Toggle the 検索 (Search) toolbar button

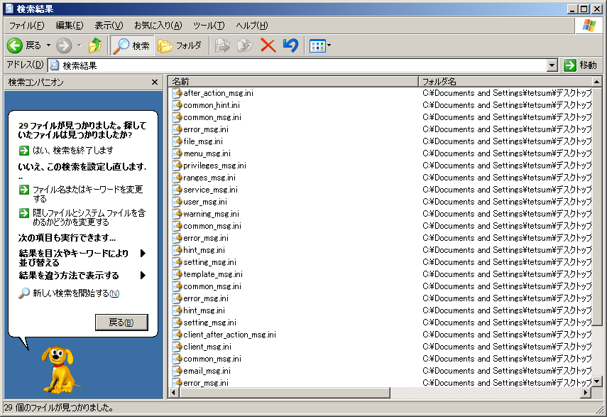click(132, 45)
